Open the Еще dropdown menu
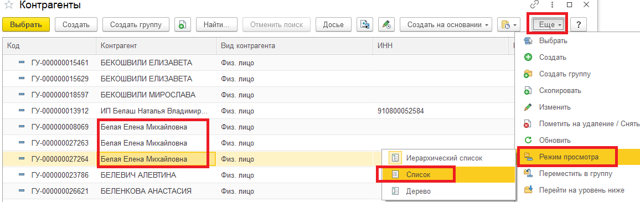Image resolution: width=640 pixels, height=202 pixels. click(x=548, y=25)
